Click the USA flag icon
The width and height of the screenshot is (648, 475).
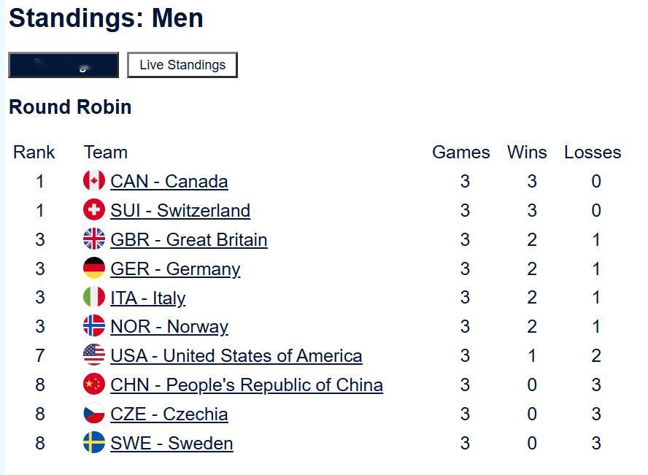[94, 355]
